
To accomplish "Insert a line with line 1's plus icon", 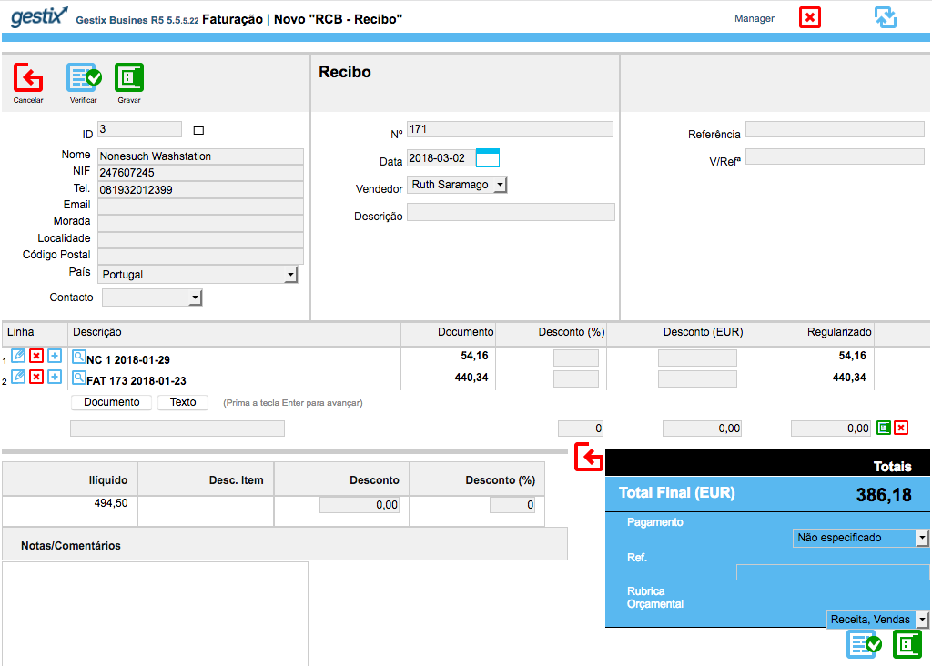I will (x=54, y=356).
